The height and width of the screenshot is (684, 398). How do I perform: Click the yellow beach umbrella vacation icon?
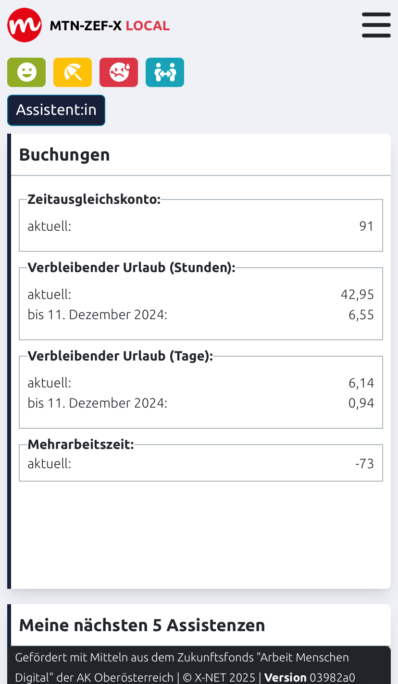(73, 73)
